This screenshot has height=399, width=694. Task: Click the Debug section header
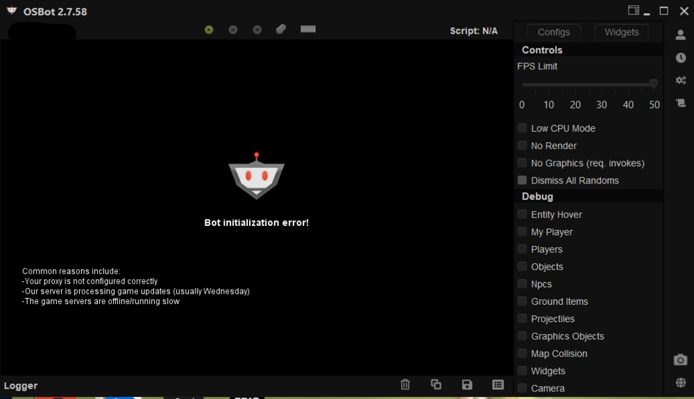(x=537, y=197)
